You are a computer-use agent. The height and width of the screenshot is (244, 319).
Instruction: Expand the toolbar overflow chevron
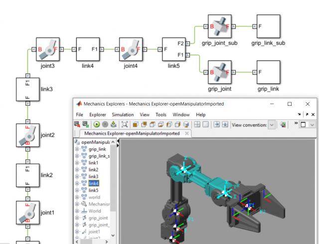(296, 123)
